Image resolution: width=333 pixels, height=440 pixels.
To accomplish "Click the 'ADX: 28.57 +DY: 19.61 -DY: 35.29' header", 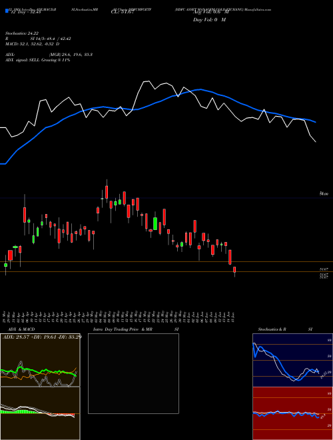I will (x=43, y=337).
